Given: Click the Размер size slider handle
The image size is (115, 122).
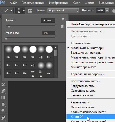Looking at the screenshot, I should 9,27.
